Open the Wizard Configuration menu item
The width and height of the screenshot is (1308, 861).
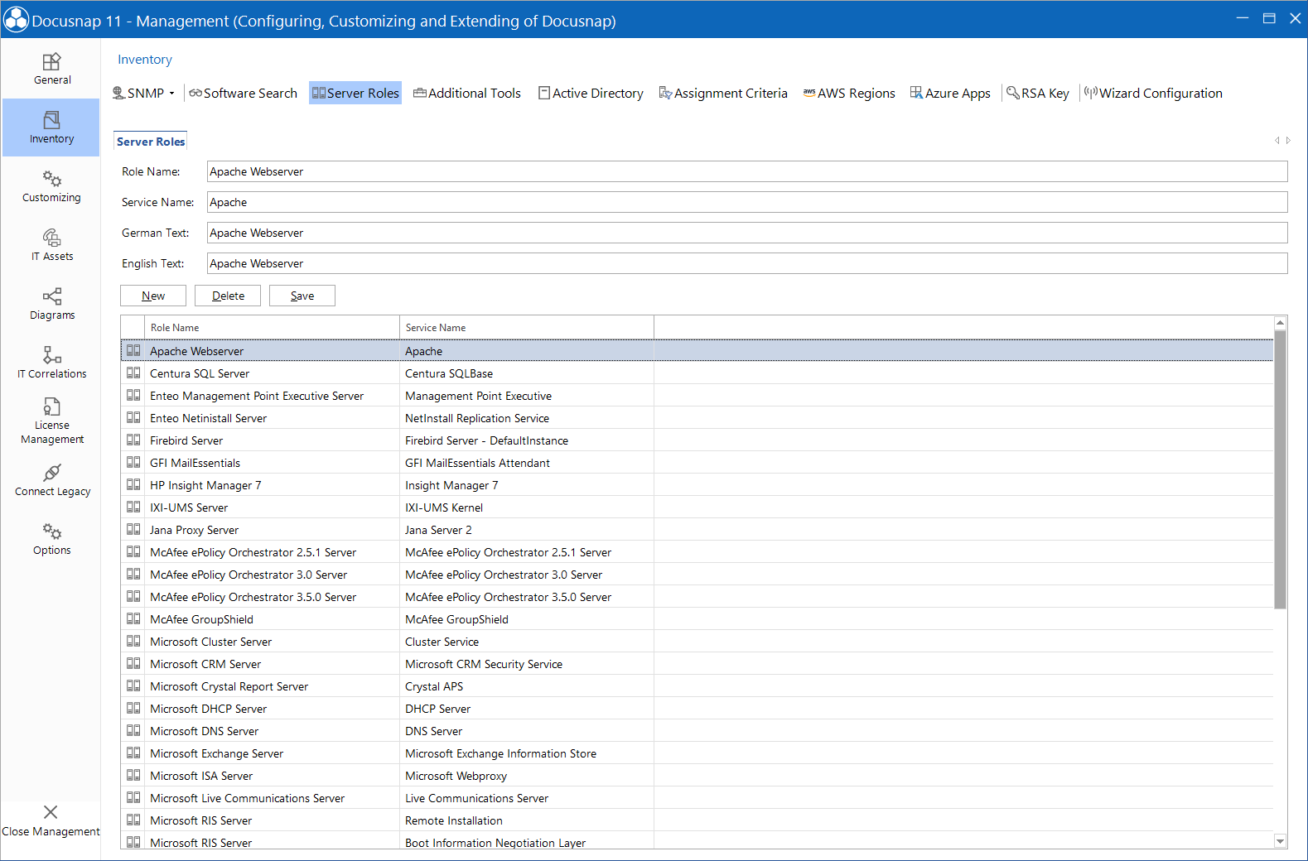[x=1153, y=93]
